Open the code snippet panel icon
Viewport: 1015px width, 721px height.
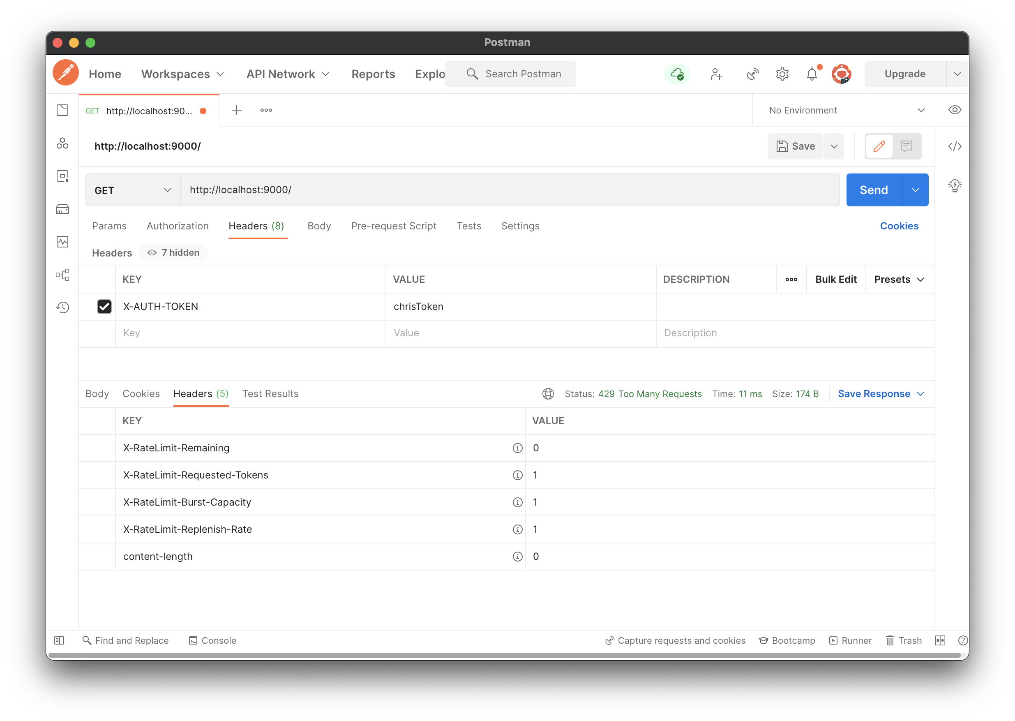(955, 146)
